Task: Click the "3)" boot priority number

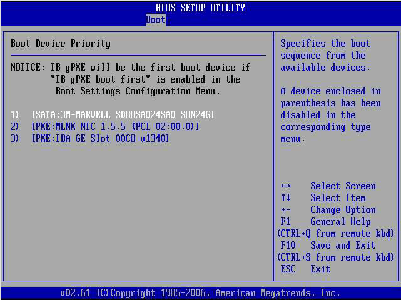Action: [x=15, y=138]
